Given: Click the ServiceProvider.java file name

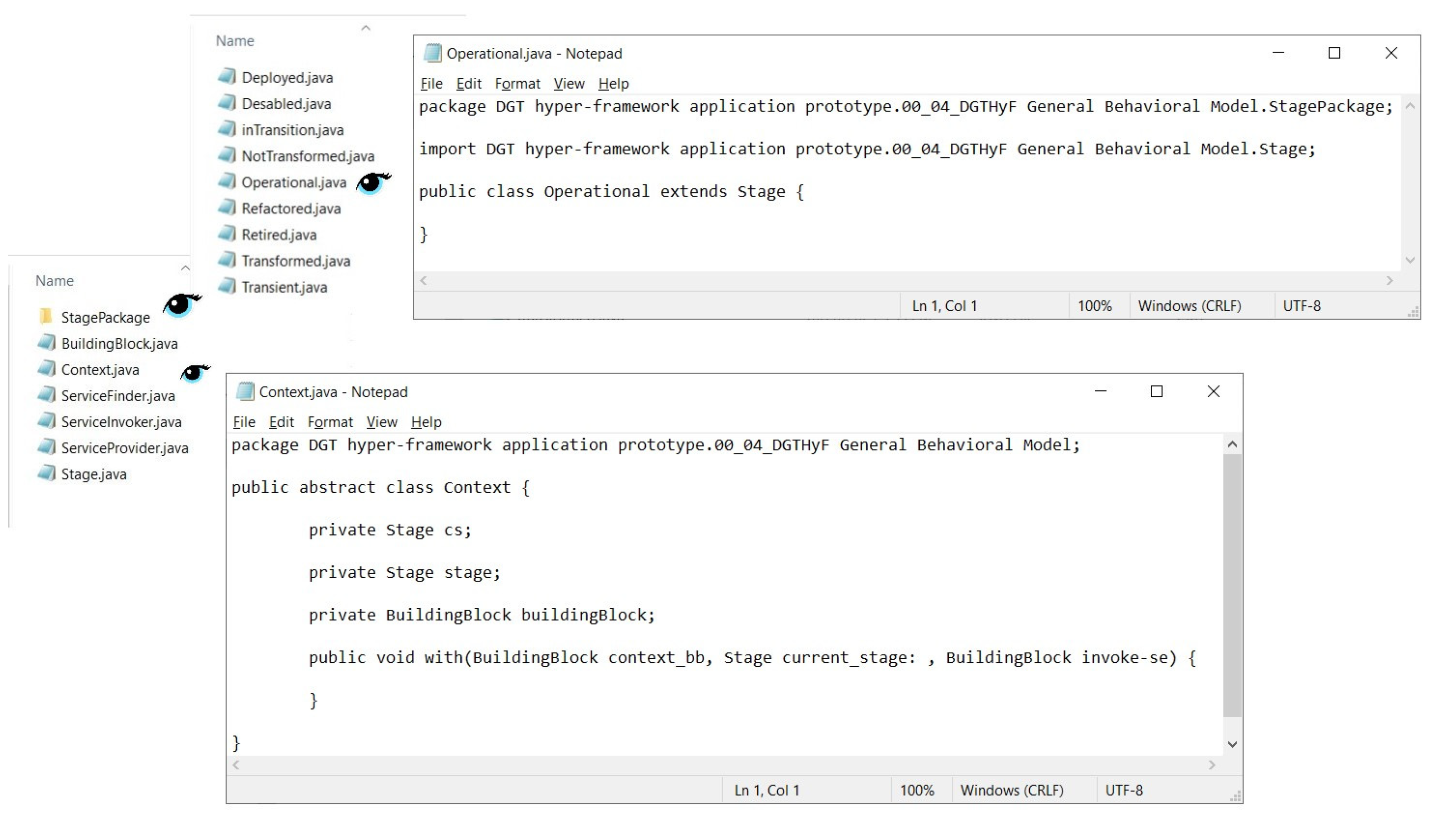Looking at the screenshot, I should (x=125, y=448).
